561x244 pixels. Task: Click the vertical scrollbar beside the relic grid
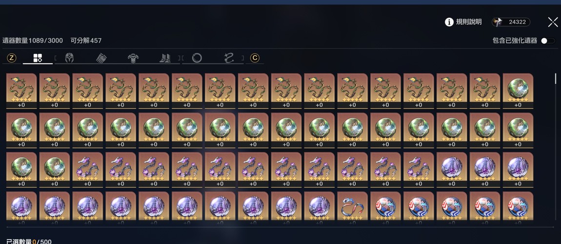click(556, 78)
